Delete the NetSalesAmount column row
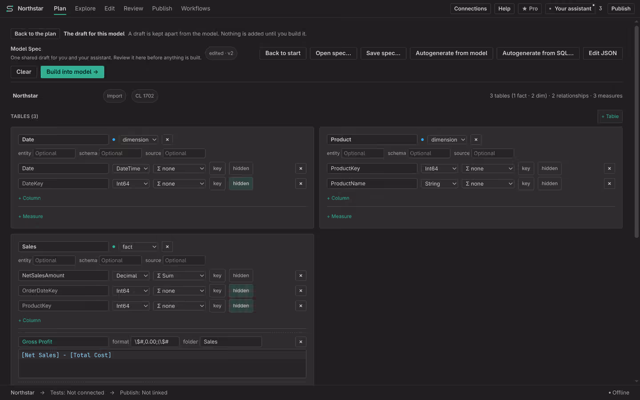640x400 pixels. coord(301,276)
